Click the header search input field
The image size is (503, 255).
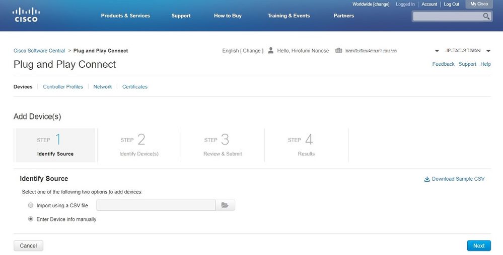tap(448, 17)
